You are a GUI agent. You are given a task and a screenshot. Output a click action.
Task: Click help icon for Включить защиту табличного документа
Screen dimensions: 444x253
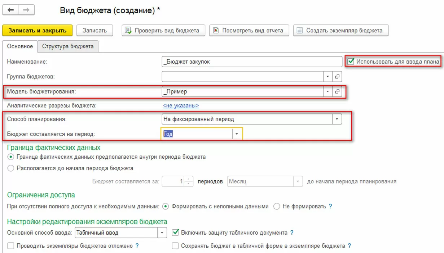tap(292, 232)
